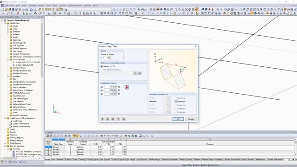The image size is (297, 167).
Task: Expand Load Cases and Combinations node
Action: click(5, 118)
